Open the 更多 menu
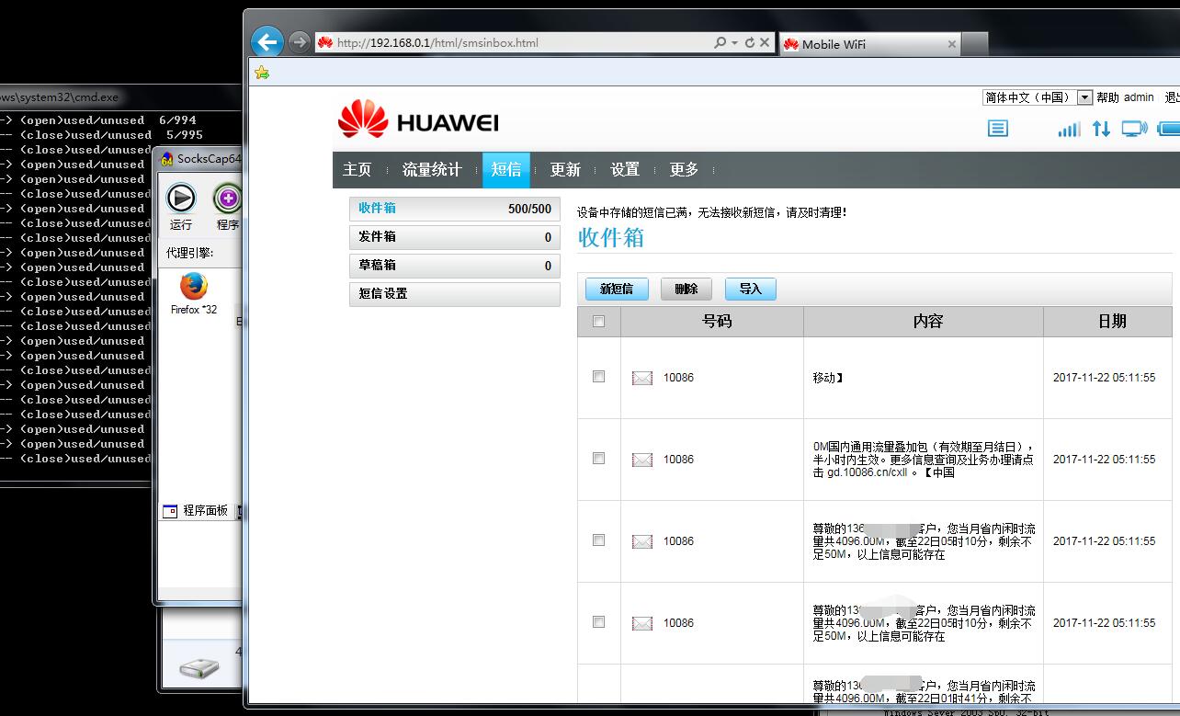 [685, 169]
